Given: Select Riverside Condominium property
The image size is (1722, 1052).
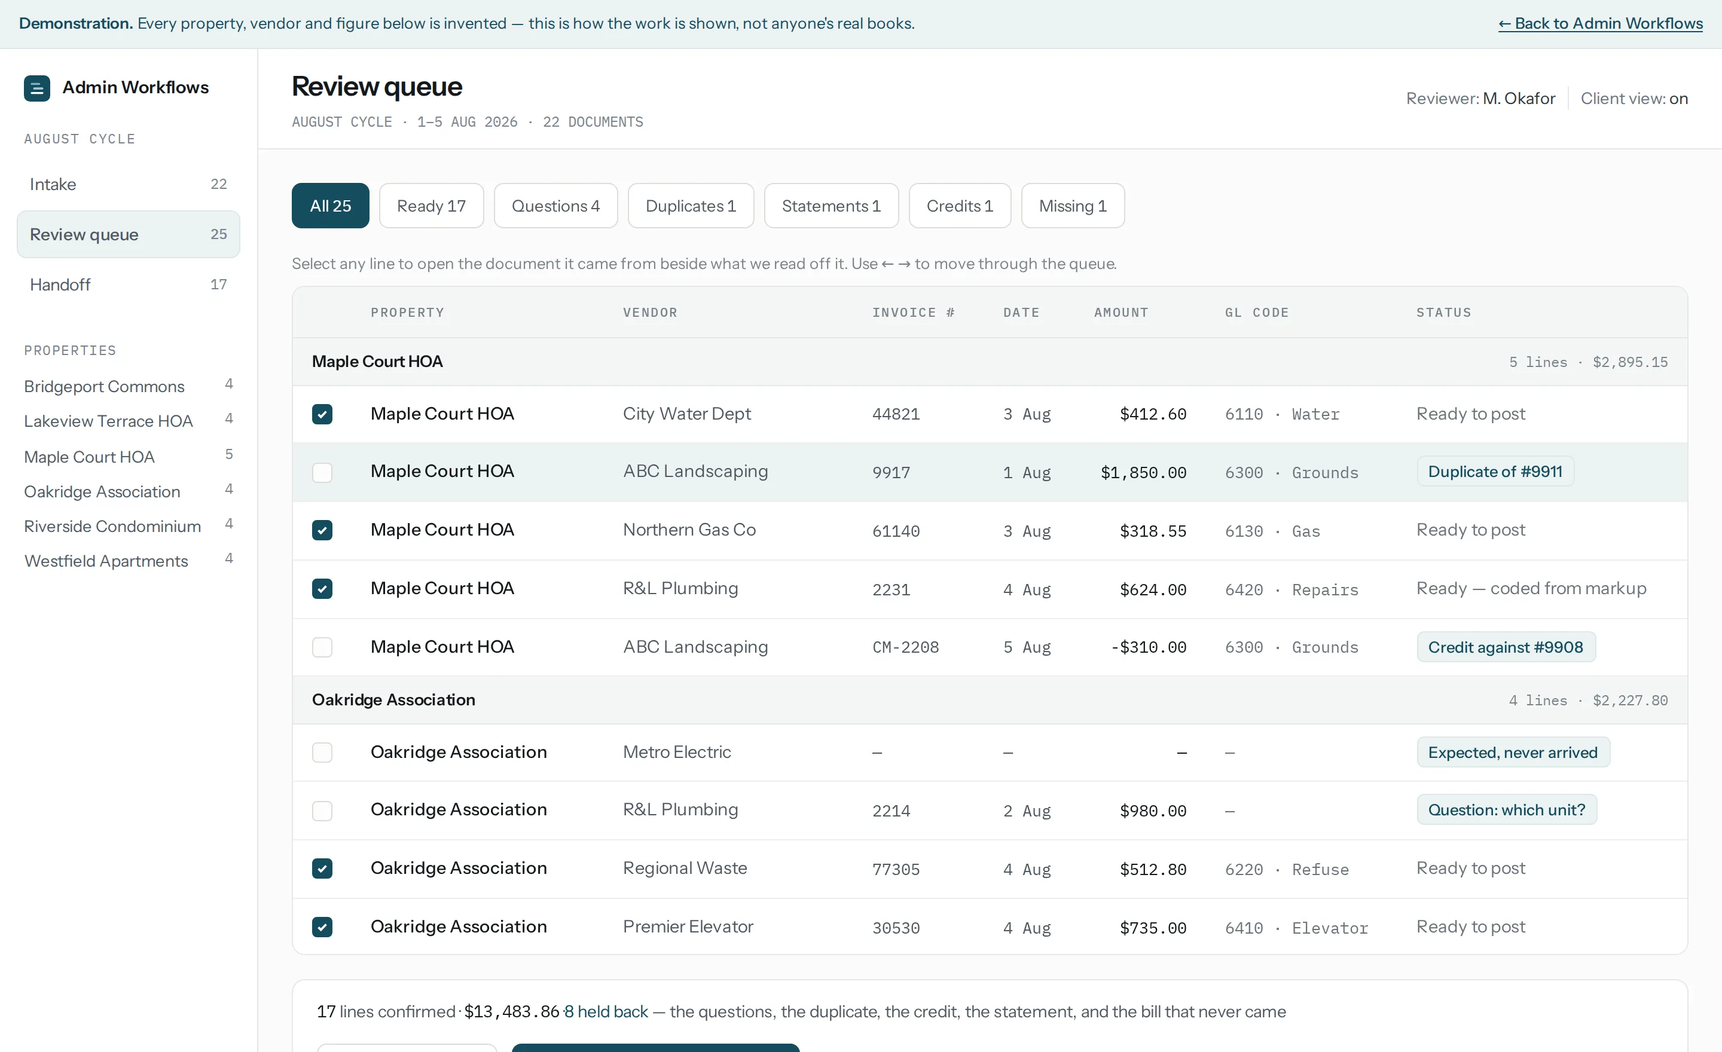Looking at the screenshot, I should point(129,527).
